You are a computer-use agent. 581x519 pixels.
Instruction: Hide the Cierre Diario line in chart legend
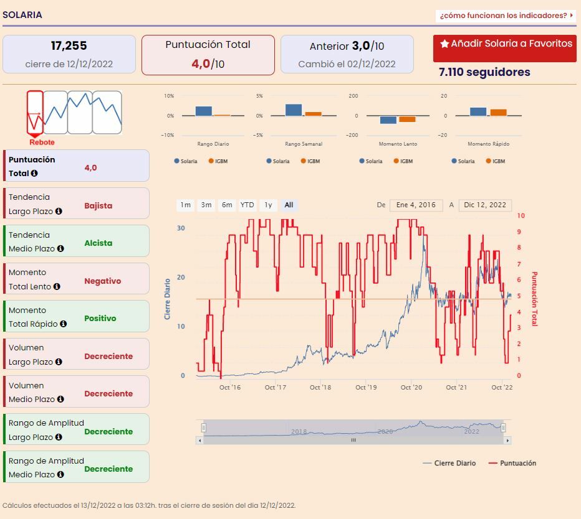(449, 463)
